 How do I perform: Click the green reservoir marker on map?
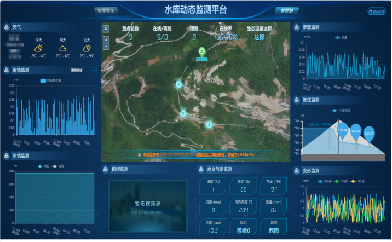201,51
